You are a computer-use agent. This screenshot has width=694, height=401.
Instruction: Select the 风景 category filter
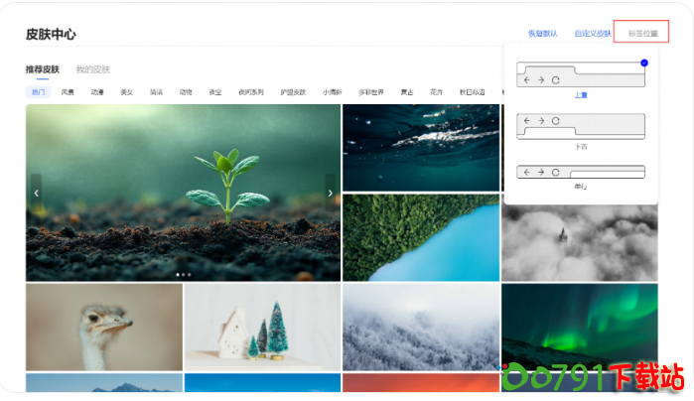click(x=68, y=92)
